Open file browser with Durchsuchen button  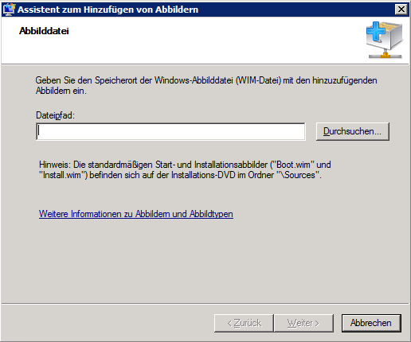coord(353,131)
